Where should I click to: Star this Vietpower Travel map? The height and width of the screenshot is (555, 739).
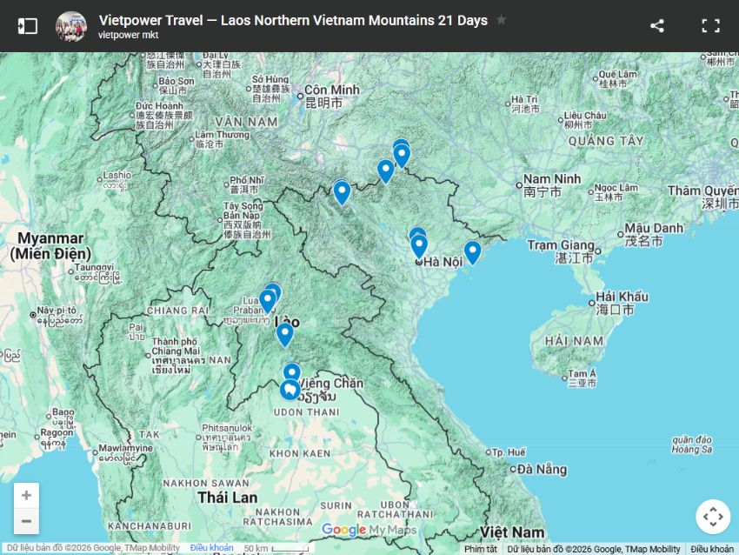501,20
